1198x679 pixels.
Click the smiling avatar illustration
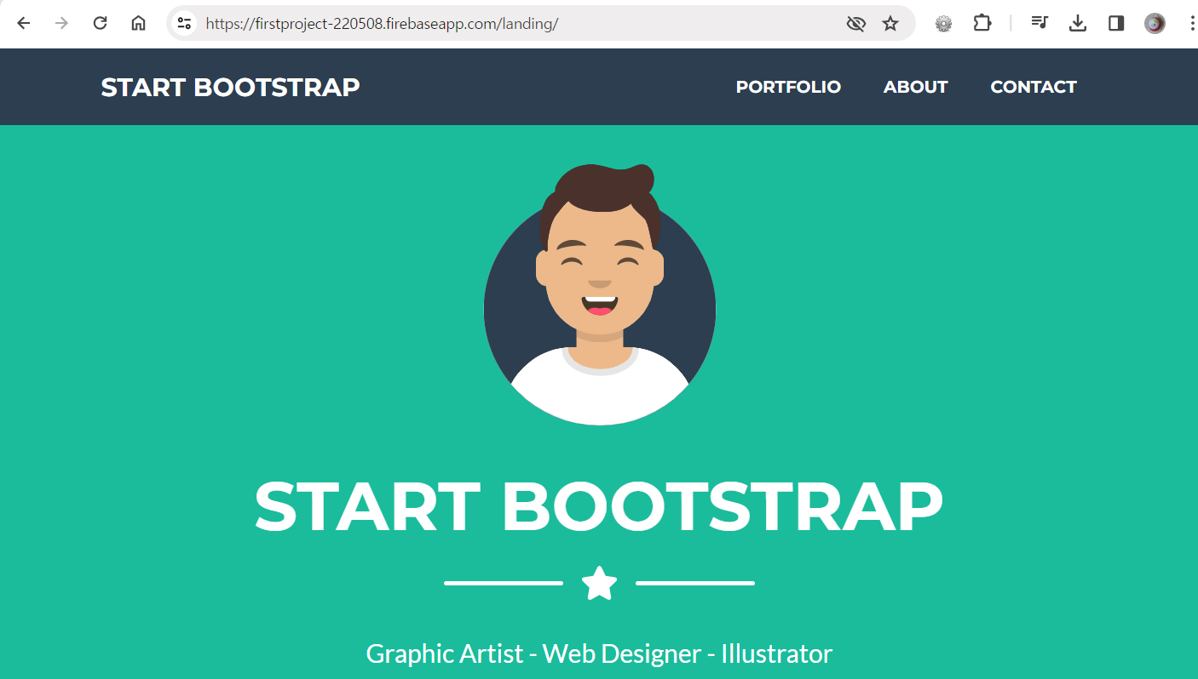[600, 294]
